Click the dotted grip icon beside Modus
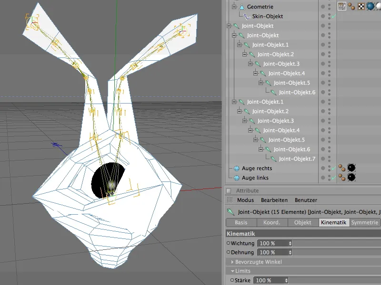Screen dimensions: 381x285 coord(230,200)
